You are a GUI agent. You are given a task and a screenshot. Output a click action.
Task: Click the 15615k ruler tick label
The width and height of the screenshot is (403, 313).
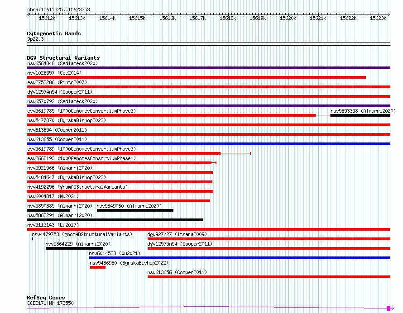[x=137, y=18]
